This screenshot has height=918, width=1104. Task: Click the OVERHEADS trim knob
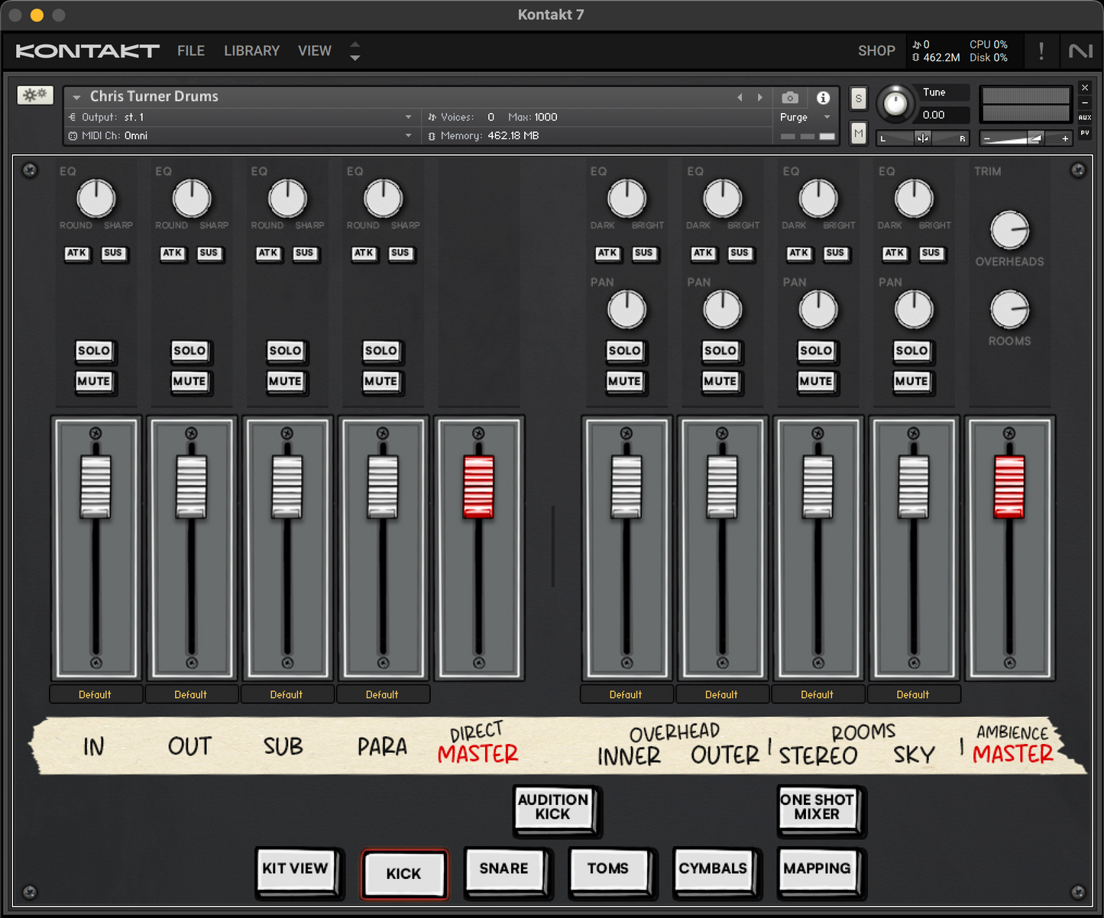[x=1009, y=231]
